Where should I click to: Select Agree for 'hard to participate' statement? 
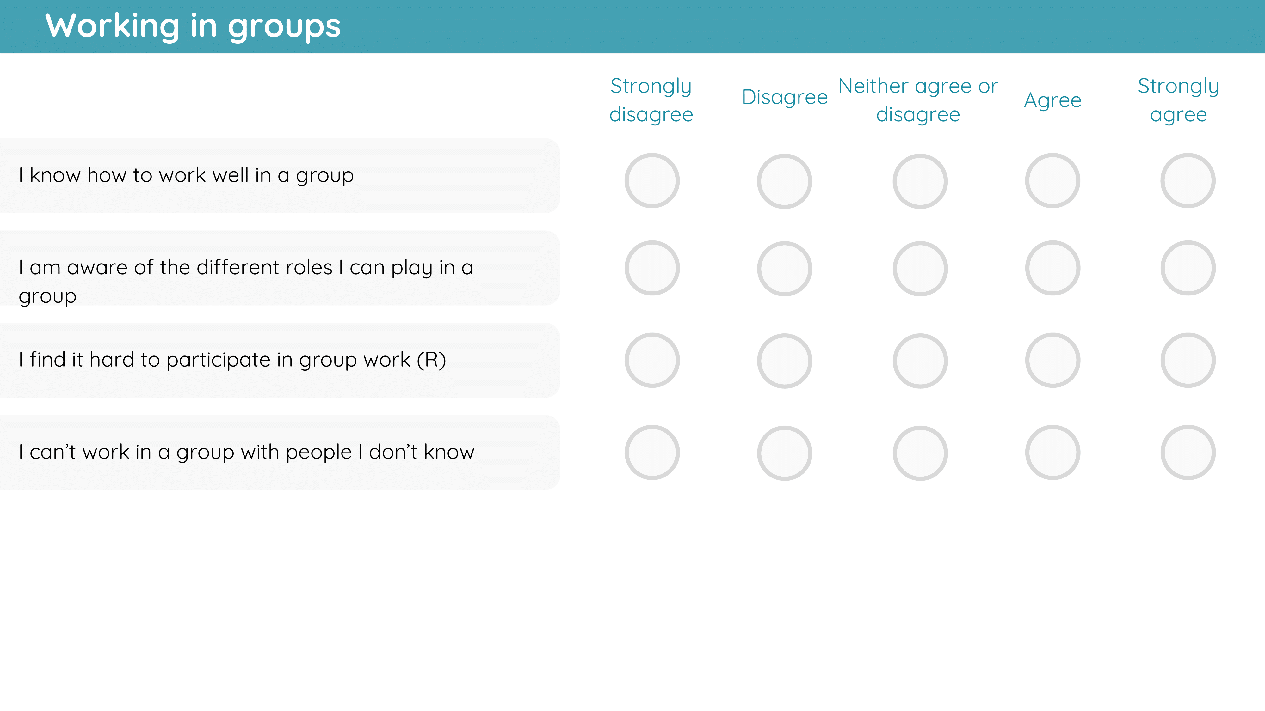[1053, 360]
